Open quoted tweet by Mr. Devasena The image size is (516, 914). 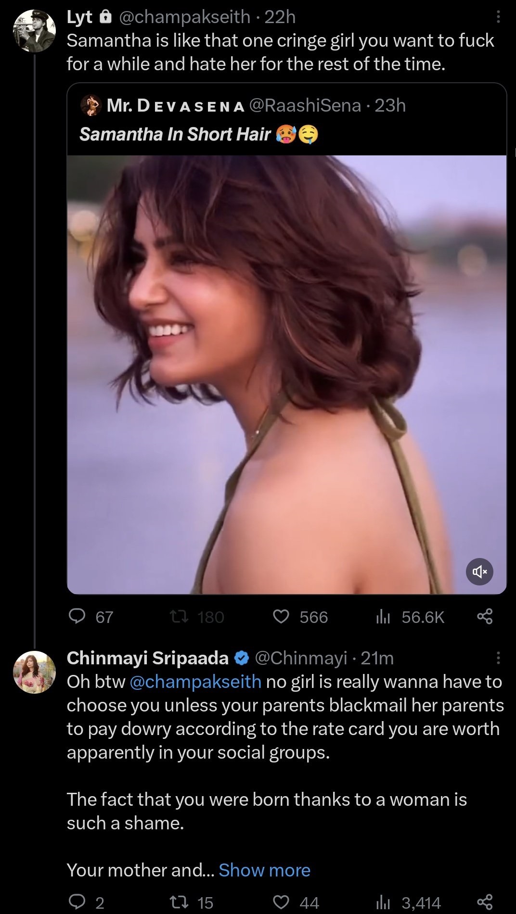coord(241,119)
